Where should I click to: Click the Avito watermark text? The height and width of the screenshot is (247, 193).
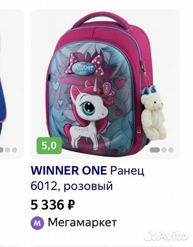coord(172,236)
